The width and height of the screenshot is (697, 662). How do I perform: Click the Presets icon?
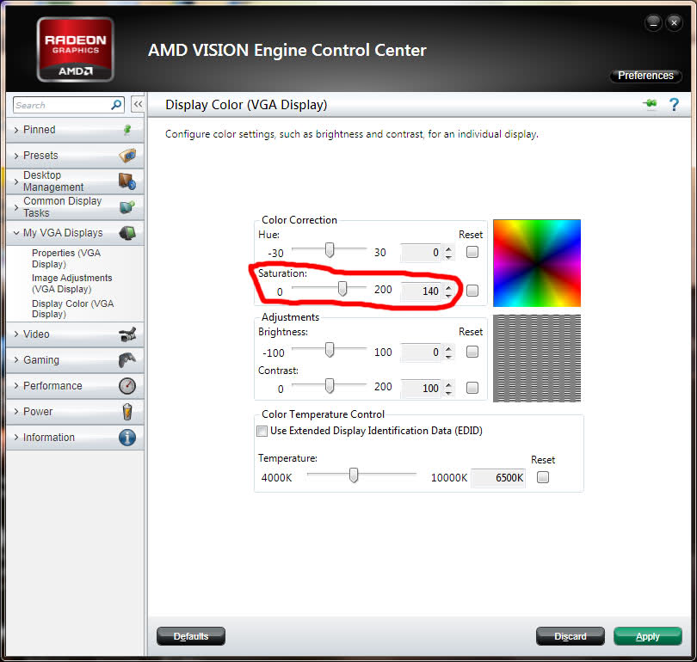127,156
